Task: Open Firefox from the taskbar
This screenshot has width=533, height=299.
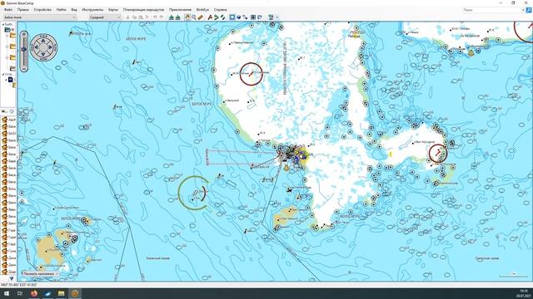Action: click(x=34, y=293)
